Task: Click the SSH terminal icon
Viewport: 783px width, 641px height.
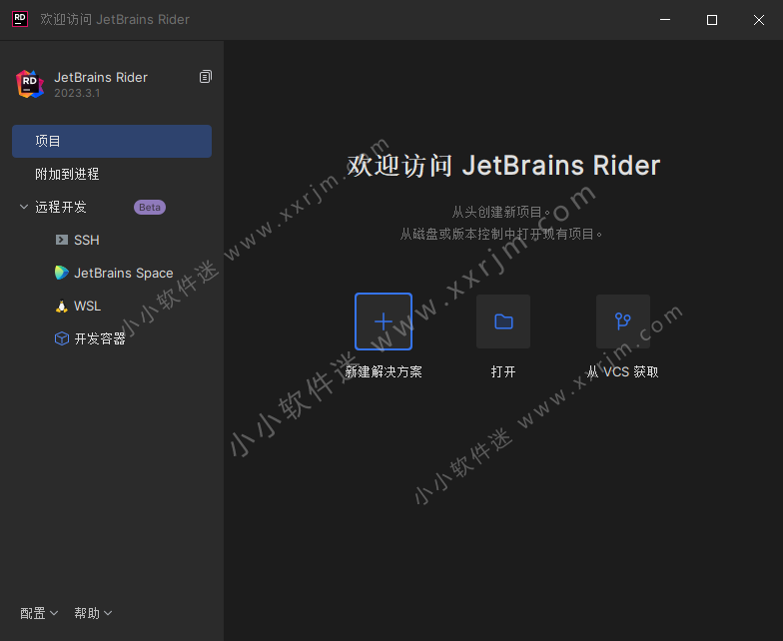Action: coord(62,240)
